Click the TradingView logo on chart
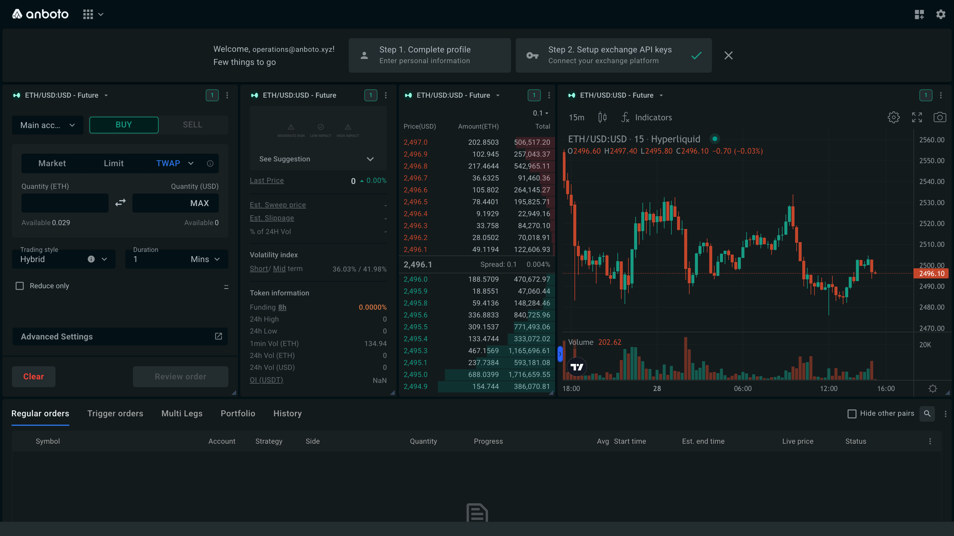The height and width of the screenshot is (536, 954). click(577, 367)
